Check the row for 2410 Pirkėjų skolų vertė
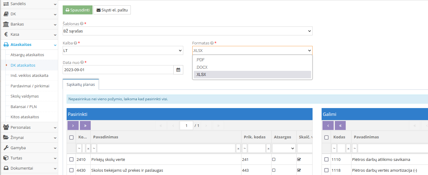 [71, 159]
